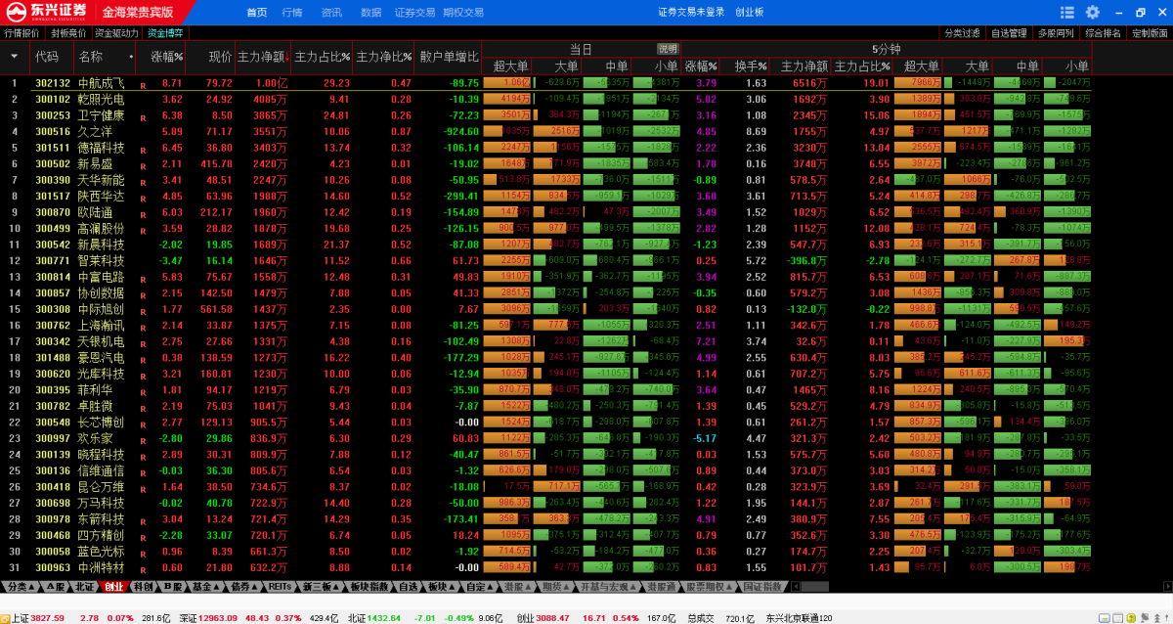Open the settings gear icon
Screen dimensions: 1173x624
1092,13
